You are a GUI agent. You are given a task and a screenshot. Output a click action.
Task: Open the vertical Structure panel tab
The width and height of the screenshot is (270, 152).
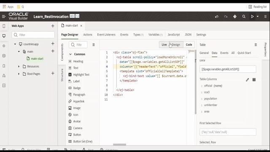tap(62, 75)
